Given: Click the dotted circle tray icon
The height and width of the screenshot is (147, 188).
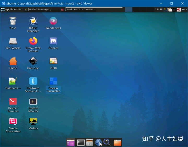Looking at the screenshot, I should tap(174, 10).
